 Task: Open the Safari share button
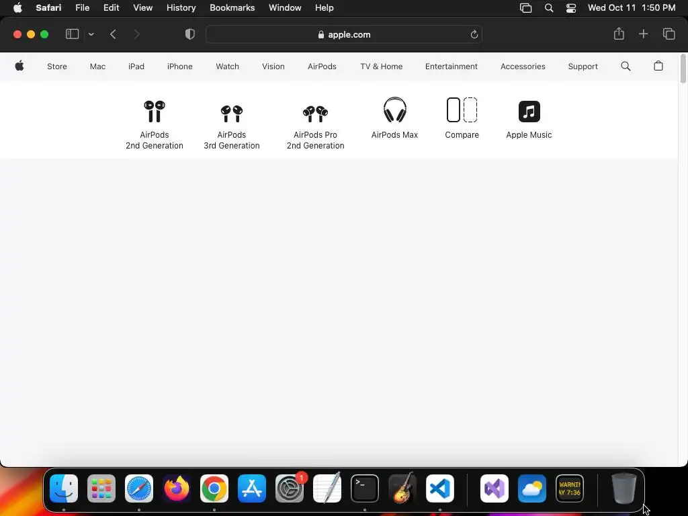click(x=619, y=34)
